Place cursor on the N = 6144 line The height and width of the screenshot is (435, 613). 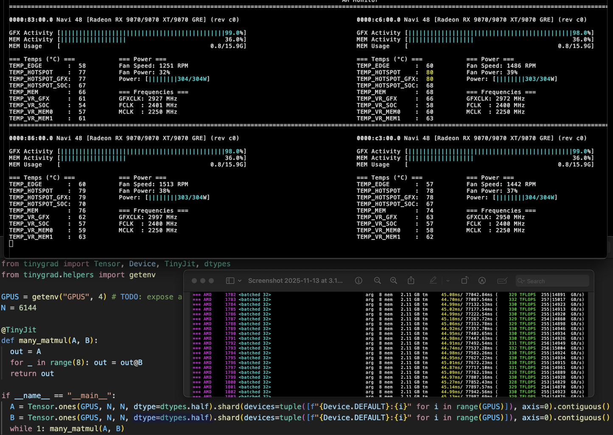pos(19,308)
